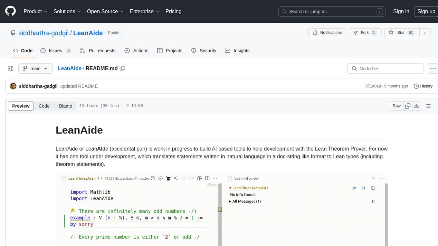
Task: Open the Projects tab
Action: pyautogui.click(x=170, y=51)
